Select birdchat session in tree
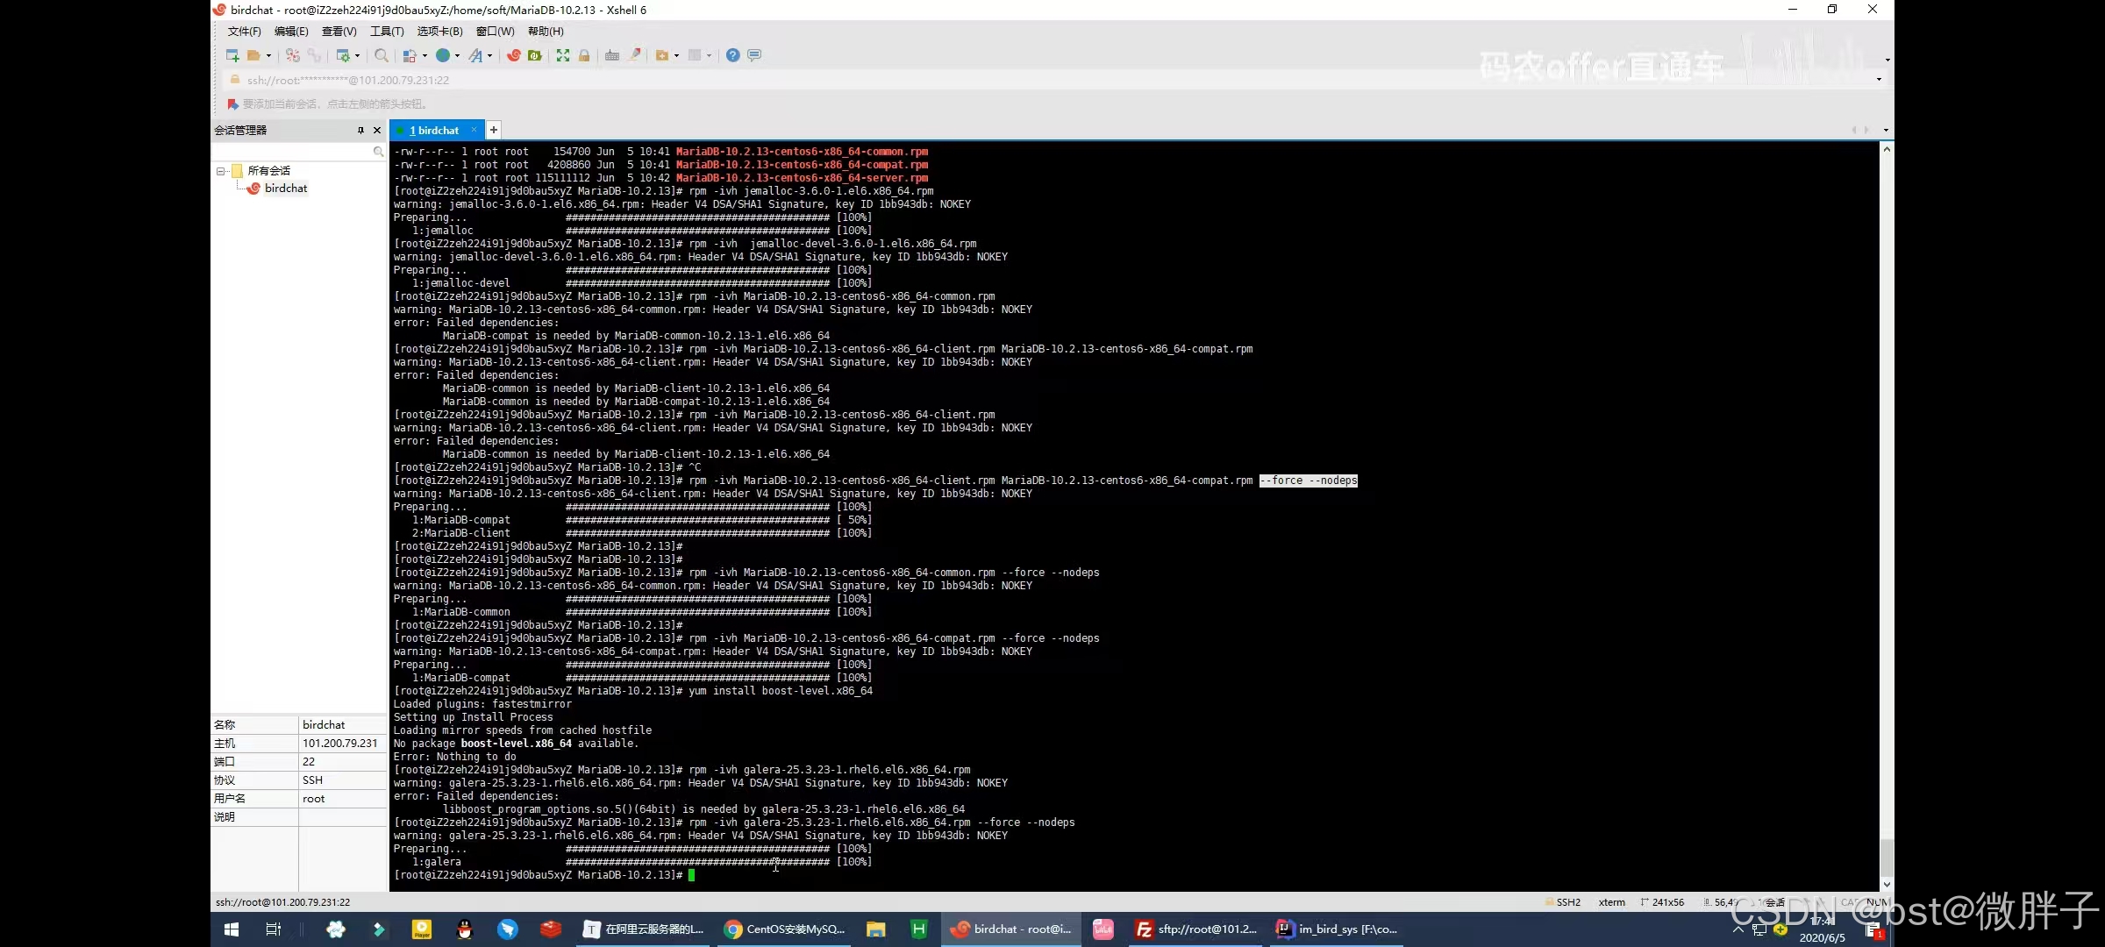The width and height of the screenshot is (2105, 947). pyautogui.click(x=285, y=189)
